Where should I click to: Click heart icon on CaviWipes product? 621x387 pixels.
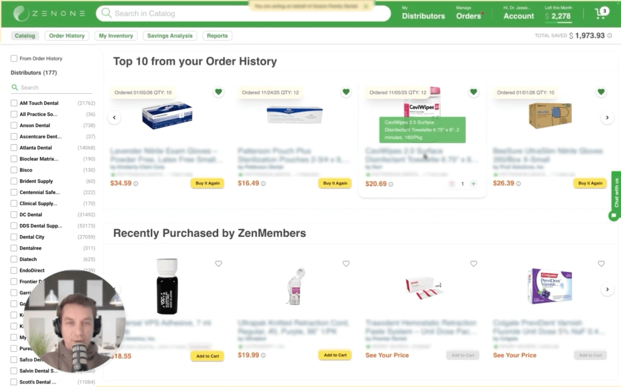tap(474, 92)
